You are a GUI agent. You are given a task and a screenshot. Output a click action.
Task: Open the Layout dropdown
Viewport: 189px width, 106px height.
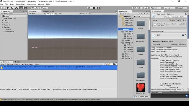[182, 8]
